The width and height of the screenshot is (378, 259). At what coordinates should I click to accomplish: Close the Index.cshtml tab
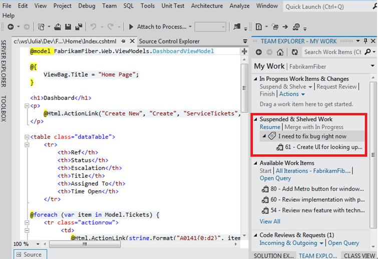point(132,41)
